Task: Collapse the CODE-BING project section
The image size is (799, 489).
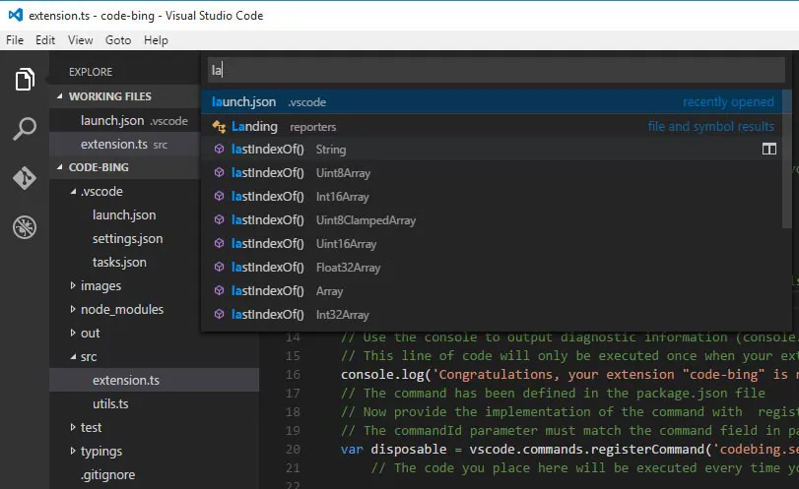Action: coord(60,167)
